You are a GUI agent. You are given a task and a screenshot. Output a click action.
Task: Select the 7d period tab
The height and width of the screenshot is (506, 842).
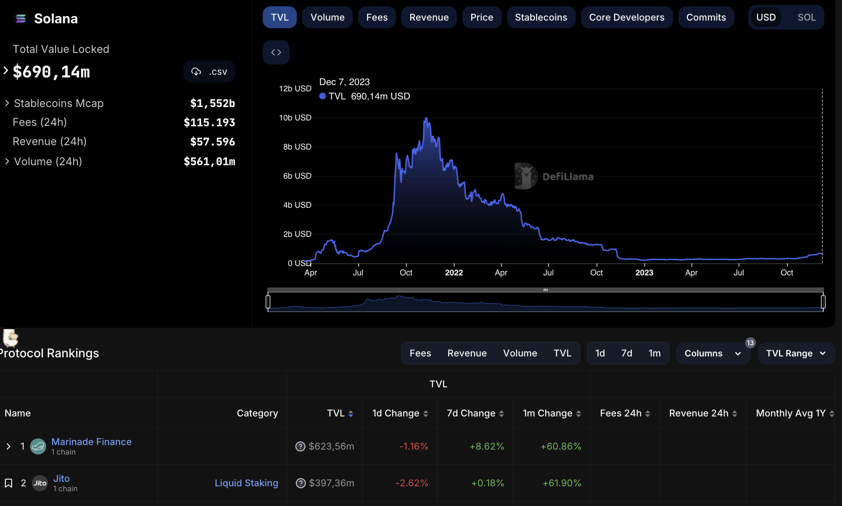pyautogui.click(x=627, y=353)
